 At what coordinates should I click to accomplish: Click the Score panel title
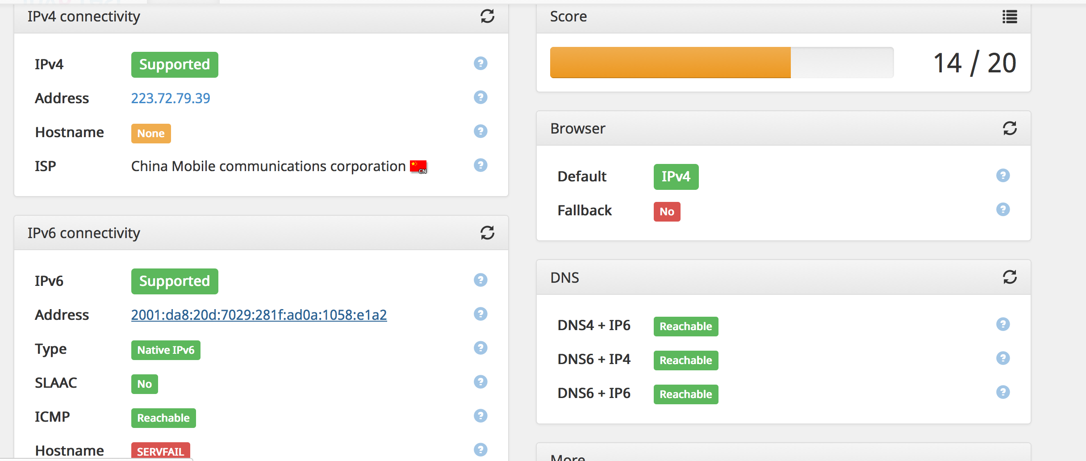[568, 17]
